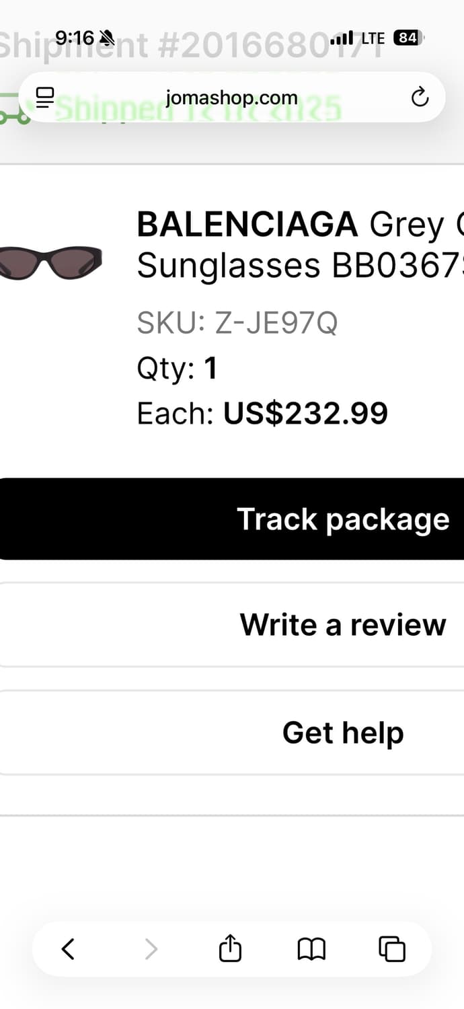Go back to the previous page
The image size is (464, 1009).
click(x=68, y=949)
